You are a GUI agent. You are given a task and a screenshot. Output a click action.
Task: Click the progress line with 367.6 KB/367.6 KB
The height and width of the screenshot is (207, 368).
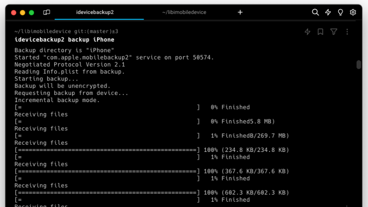click(x=152, y=171)
